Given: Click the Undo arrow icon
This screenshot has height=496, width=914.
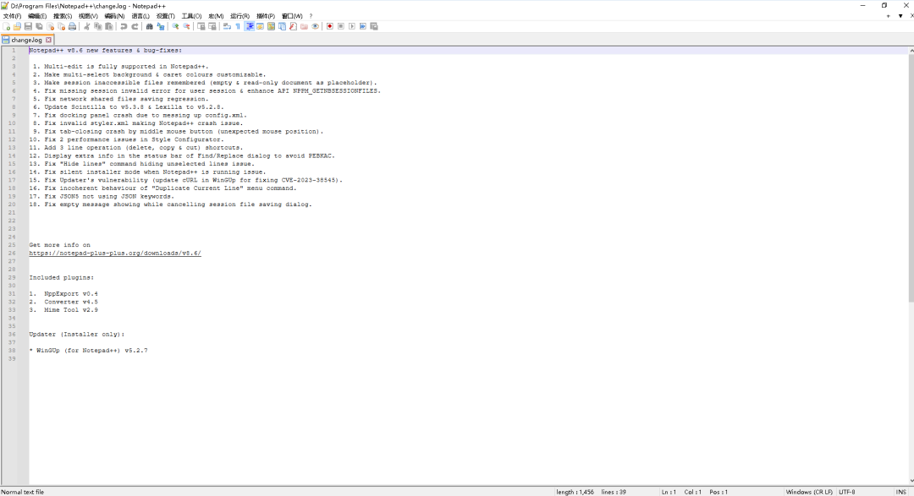Looking at the screenshot, I should point(124,26).
